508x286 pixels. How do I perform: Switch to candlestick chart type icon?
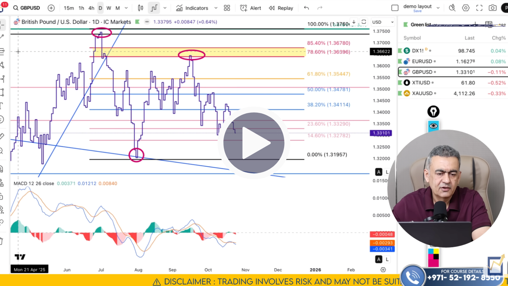pyautogui.click(x=141, y=8)
